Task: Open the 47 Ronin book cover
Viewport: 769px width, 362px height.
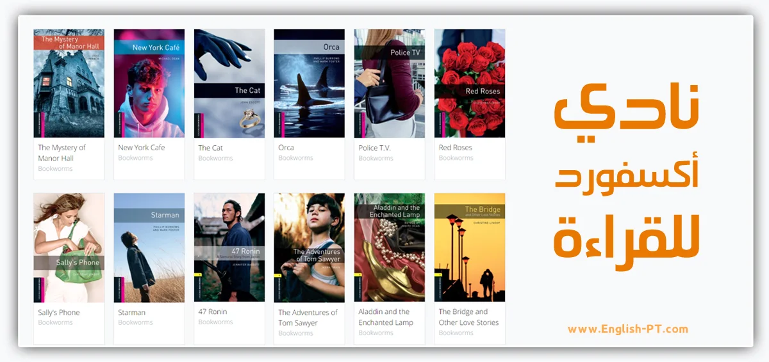Action: (x=229, y=248)
